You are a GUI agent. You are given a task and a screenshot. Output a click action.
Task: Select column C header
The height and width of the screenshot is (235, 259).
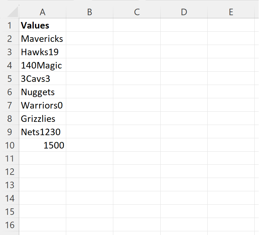[137, 12]
